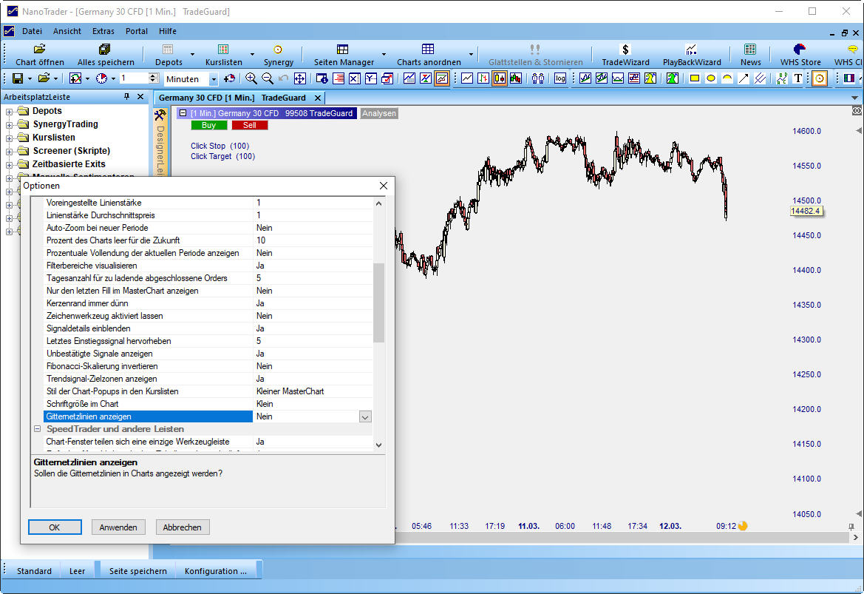
Task: Click the green Buy button
Action: (209, 126)
